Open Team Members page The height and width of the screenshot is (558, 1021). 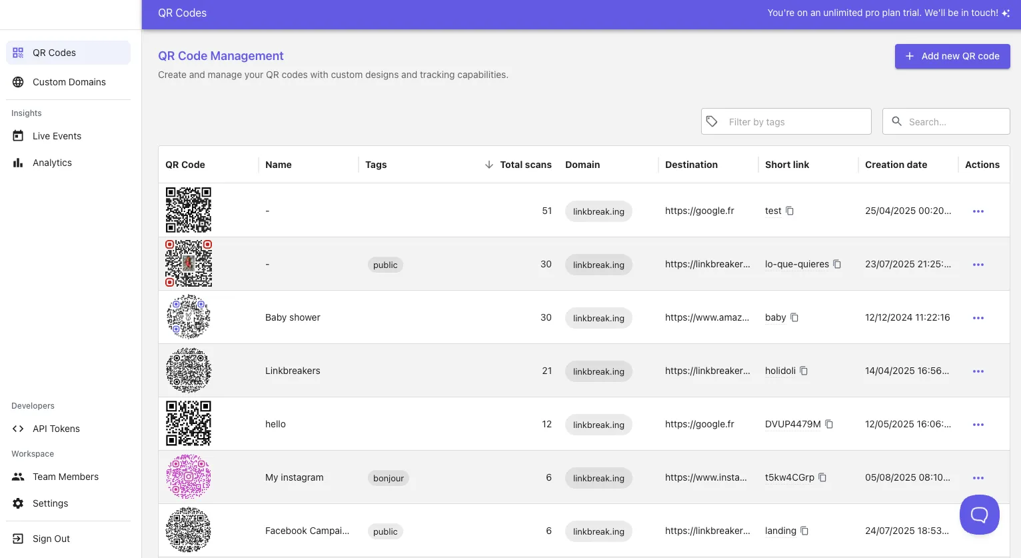[x=68, y=477]
